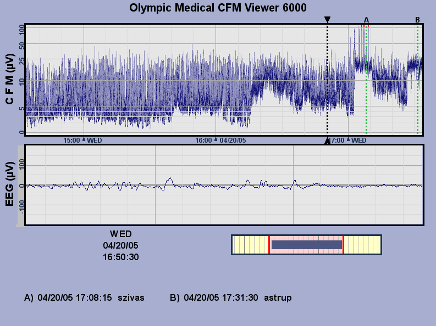
Task: Click the black cursor triangle below the CFM trace
Action: [x=327, y=141]
